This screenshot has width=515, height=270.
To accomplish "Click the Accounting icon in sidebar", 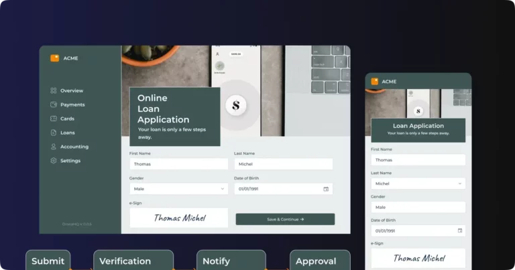I will [x=54, y=147].
